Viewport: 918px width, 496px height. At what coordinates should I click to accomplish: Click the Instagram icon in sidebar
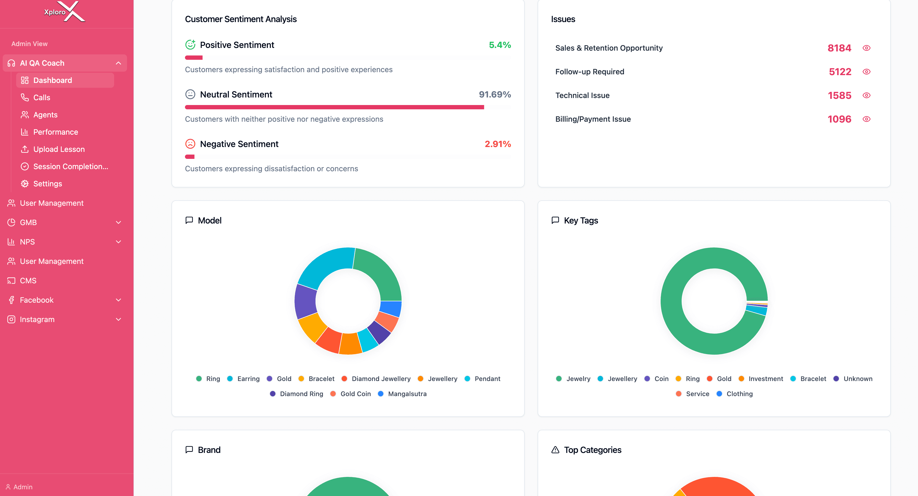(x=11, y=319)
